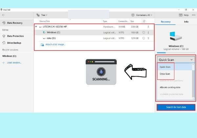The height and width of the screenshot is (138, 197).
Task: Click the Windows drive icon in the Recovery panel
Action: [x=176, y=36]
